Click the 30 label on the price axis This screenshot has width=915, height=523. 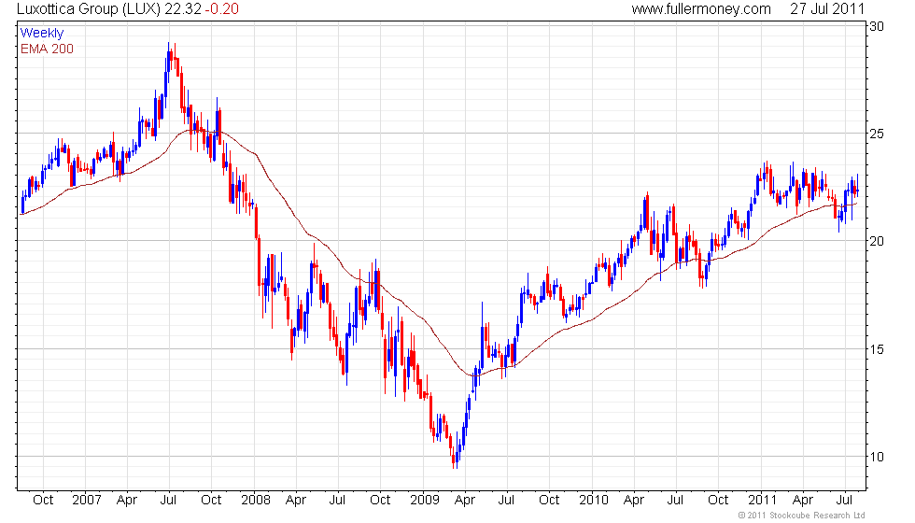coord(877,26)
